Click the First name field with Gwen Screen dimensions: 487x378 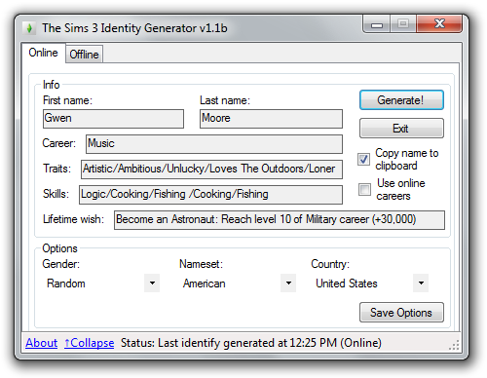click(x=113, y=119)
